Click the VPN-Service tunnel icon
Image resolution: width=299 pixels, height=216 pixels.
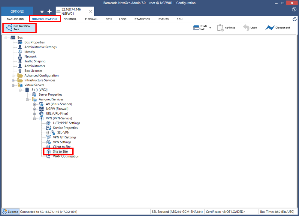click(x=41, y=118)
